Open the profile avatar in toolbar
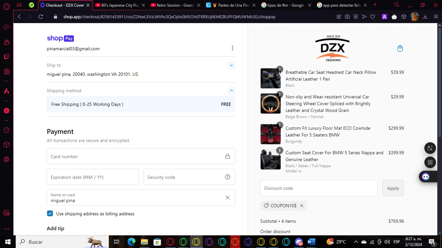442x248 pixels. coord(415,17)
